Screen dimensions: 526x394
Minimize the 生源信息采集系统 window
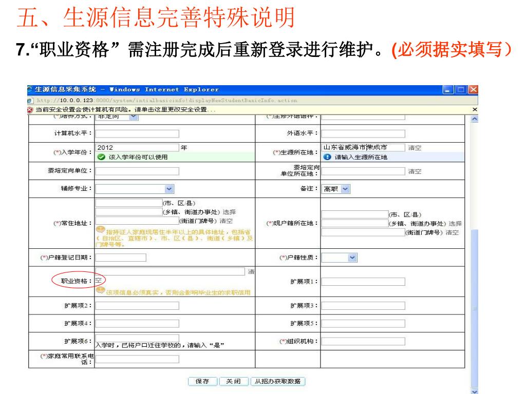pyautogui.click(x=448, y=89)
